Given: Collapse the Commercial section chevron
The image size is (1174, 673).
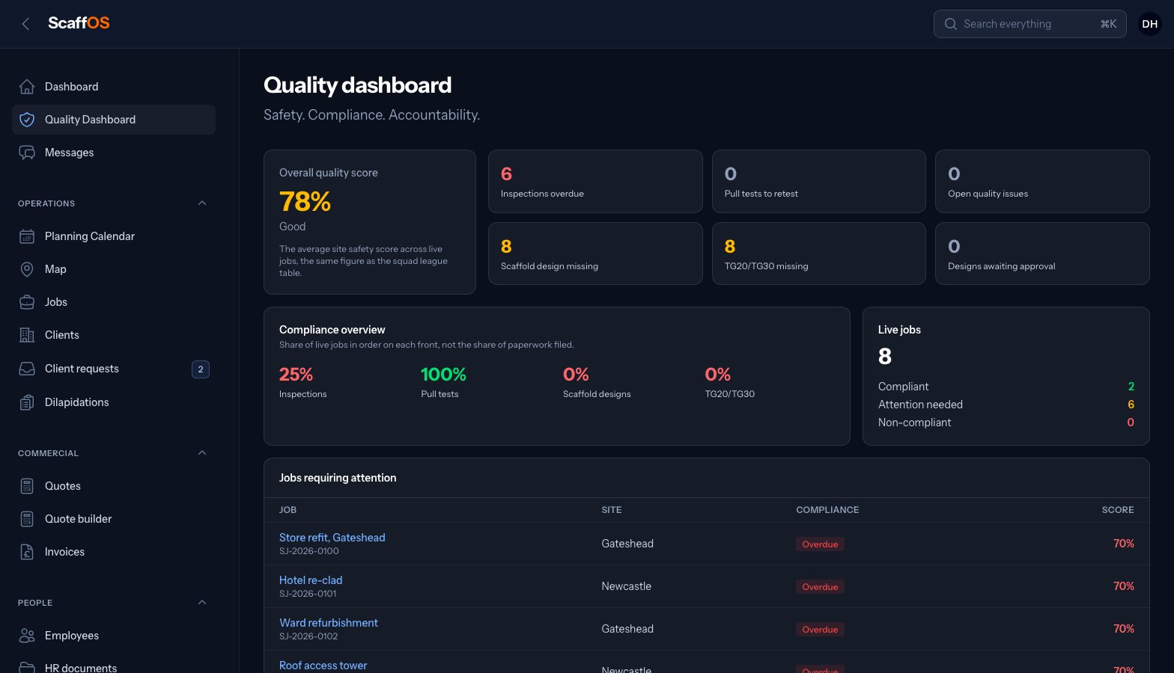Looking at the screenshot, I should (x=202, y=453).
